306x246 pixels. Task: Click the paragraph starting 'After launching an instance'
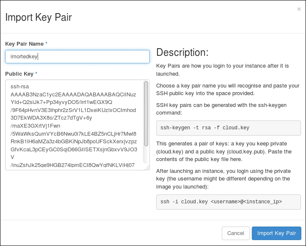(228, 178)
